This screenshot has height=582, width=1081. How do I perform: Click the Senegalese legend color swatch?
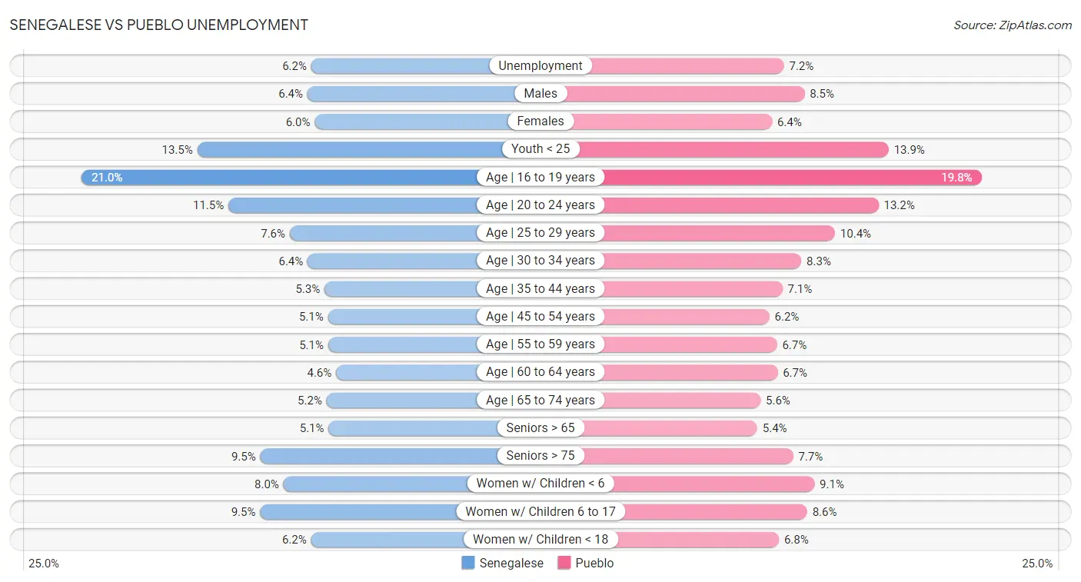click(x=468, y=563)
